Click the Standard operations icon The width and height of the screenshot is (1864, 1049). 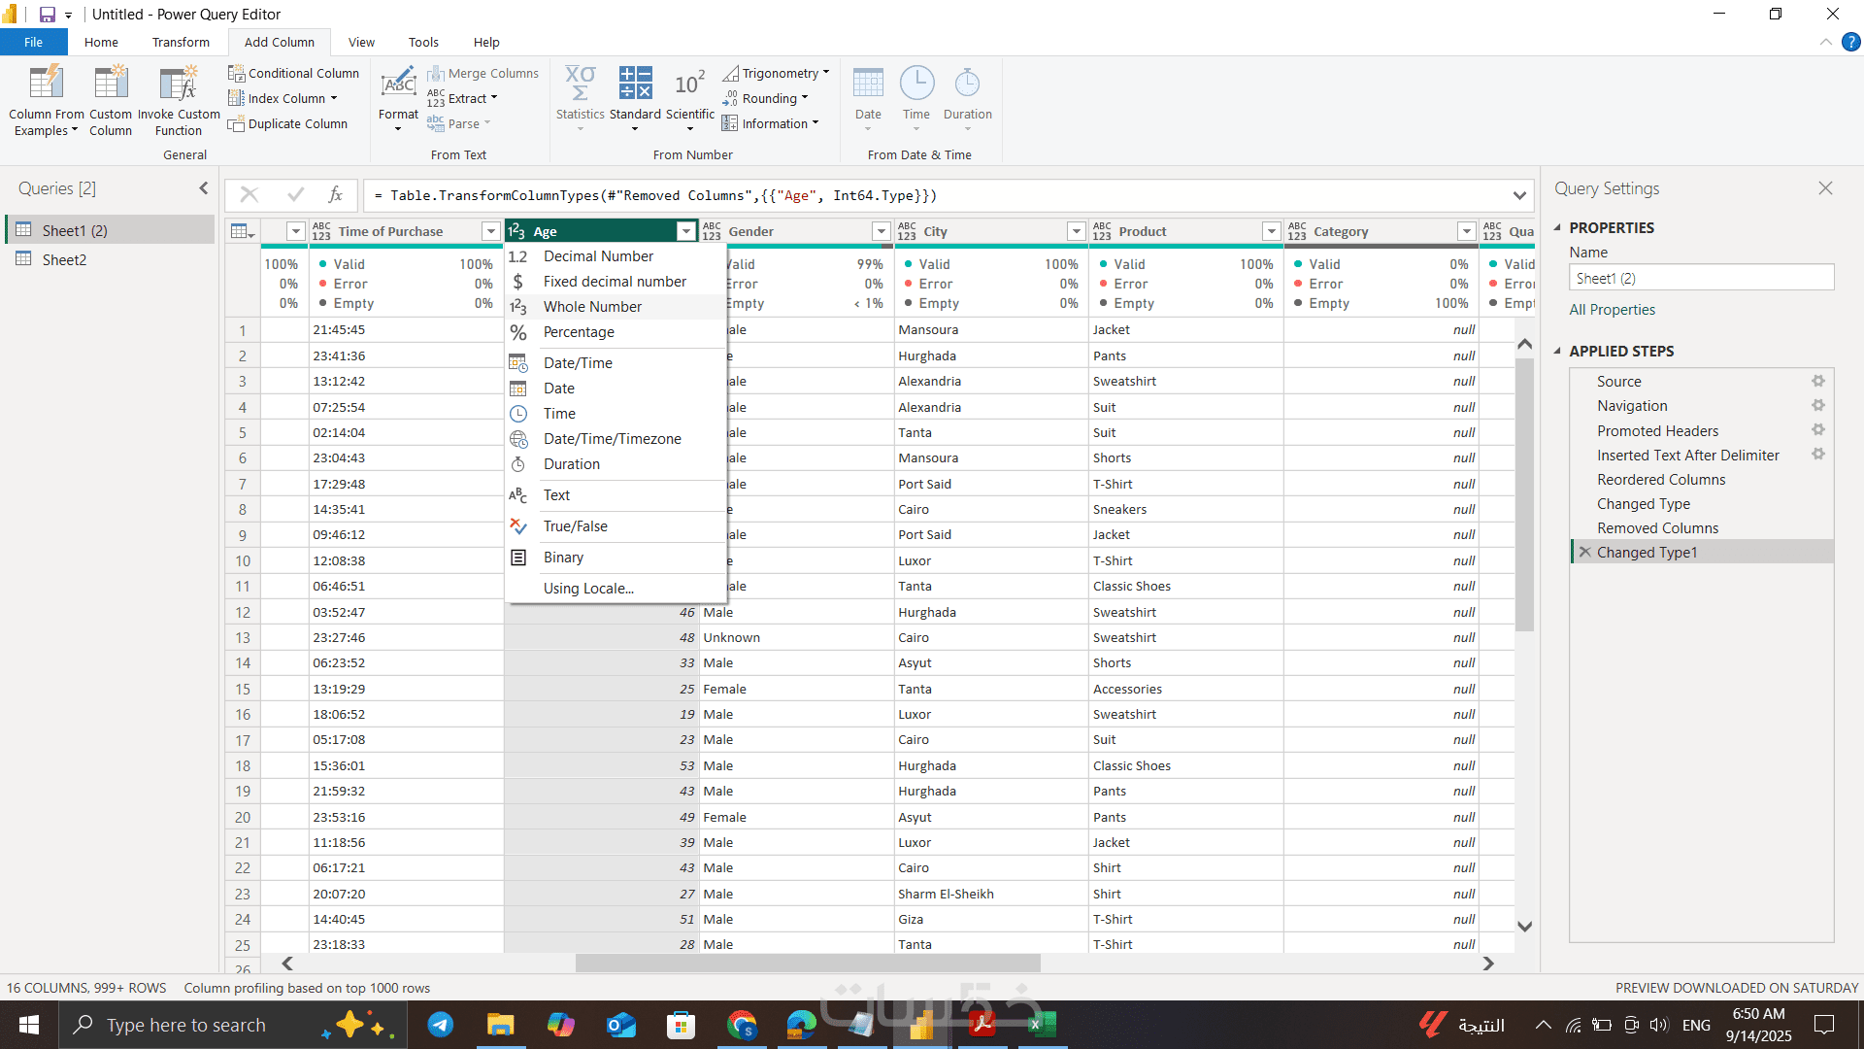(635, 85)
